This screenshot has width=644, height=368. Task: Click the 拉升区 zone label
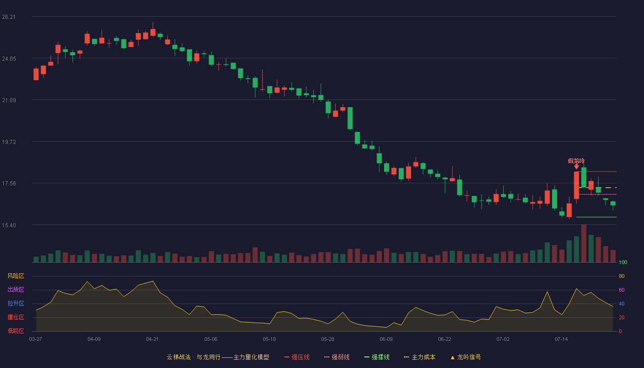click(x=16, y=304)
